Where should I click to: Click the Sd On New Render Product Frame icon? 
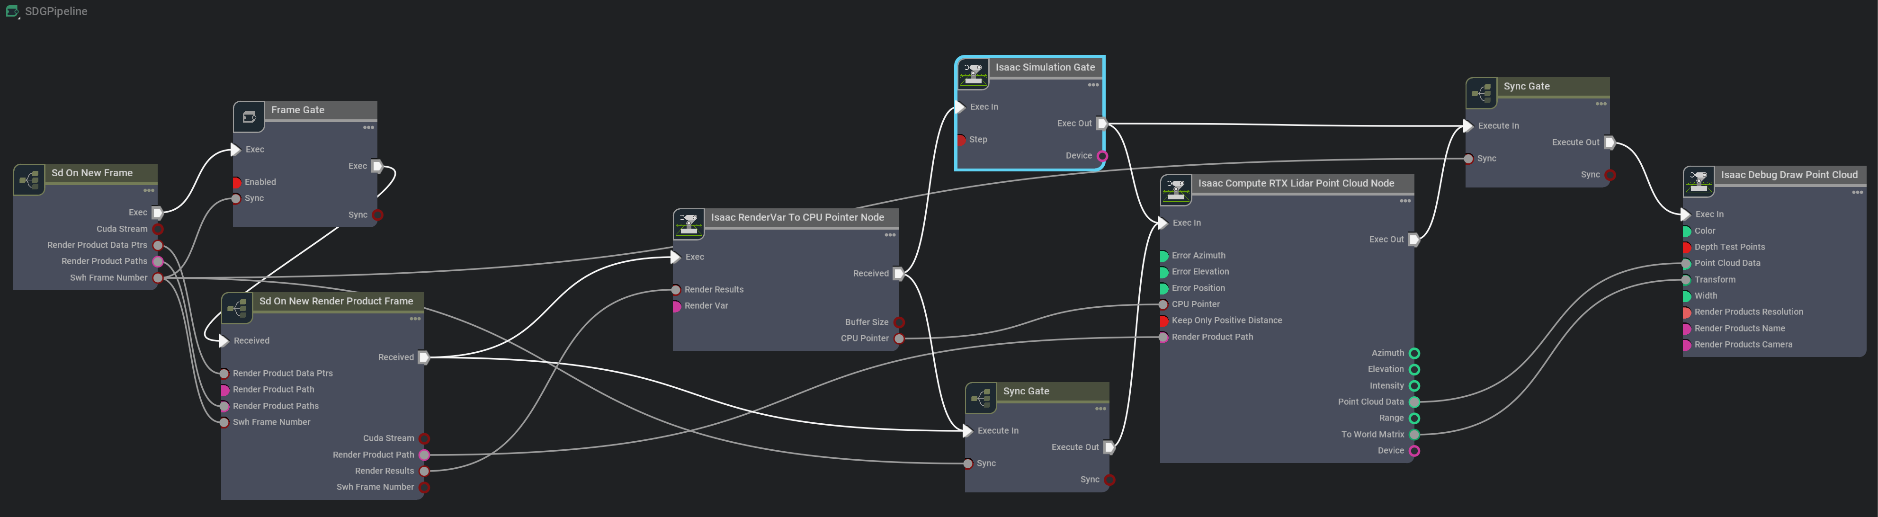(237, 308)
